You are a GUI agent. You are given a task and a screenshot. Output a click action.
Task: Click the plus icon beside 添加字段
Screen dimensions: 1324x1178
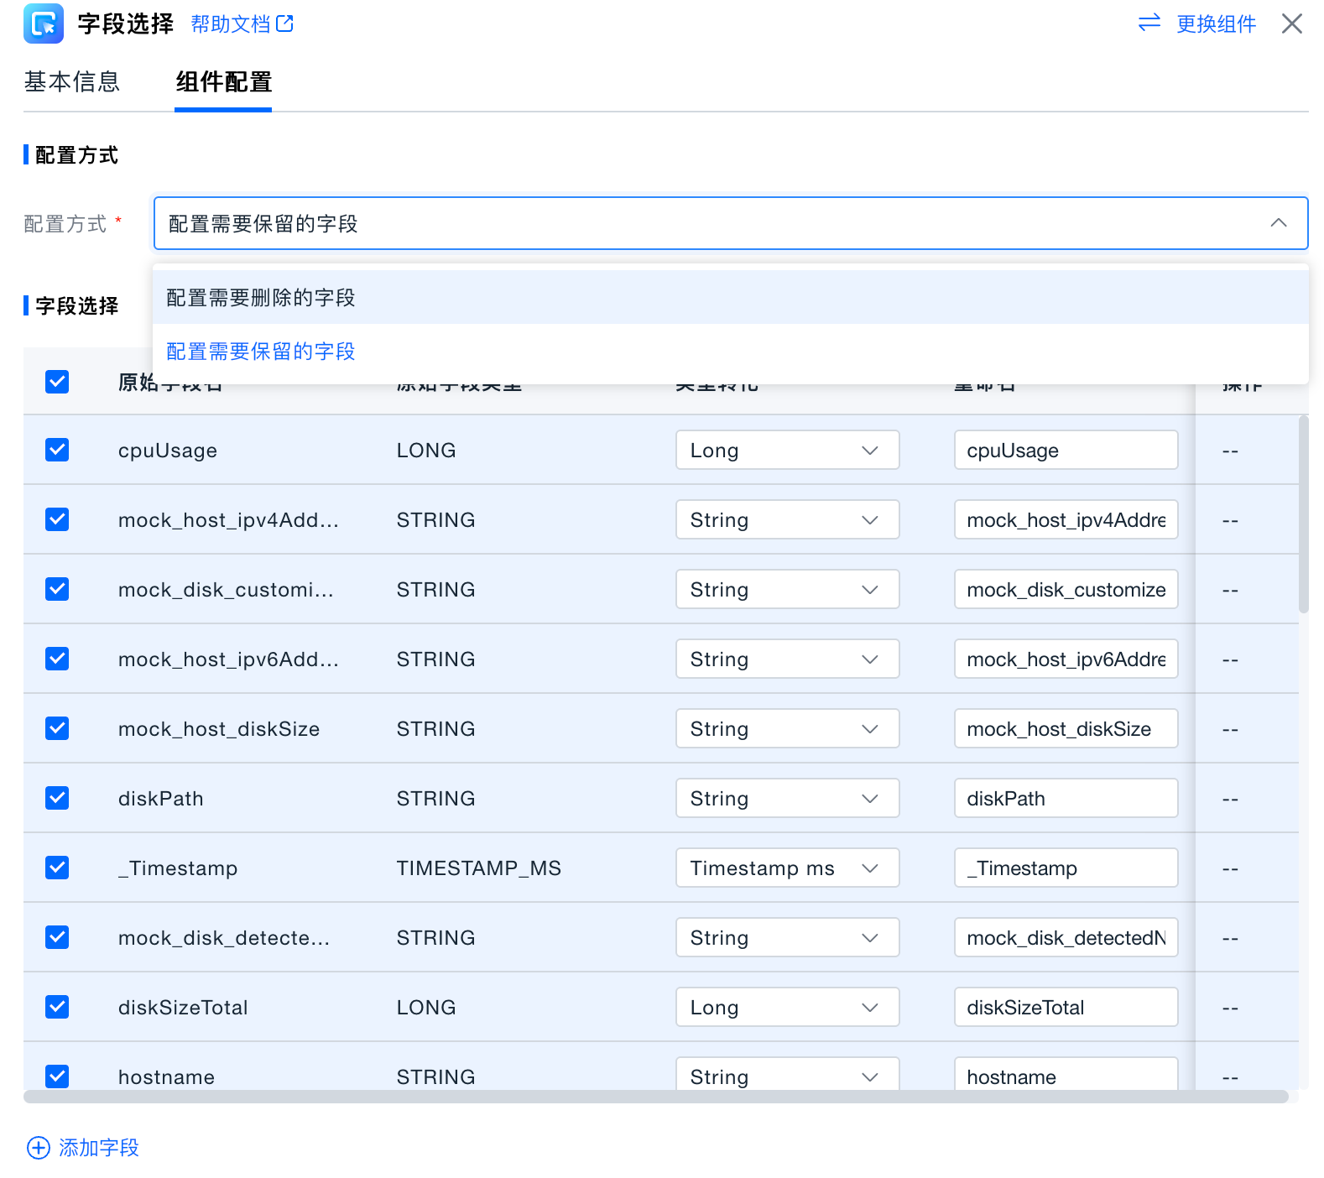click(39, 1147)
